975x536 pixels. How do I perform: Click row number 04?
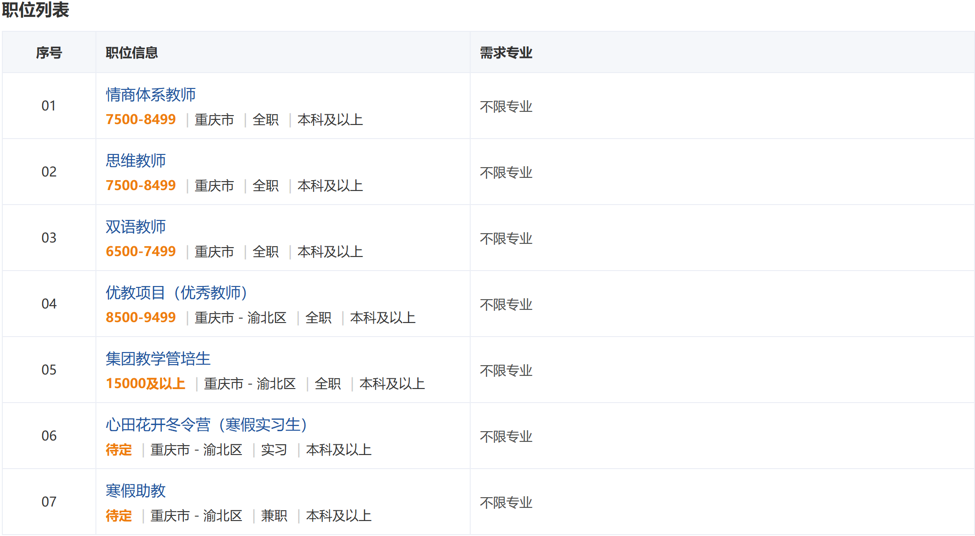49,304
